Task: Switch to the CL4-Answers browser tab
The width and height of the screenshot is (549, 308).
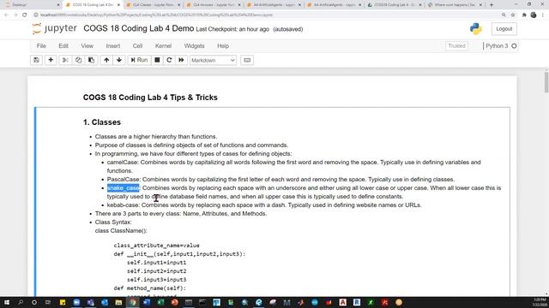Action: tap(212, 5)
